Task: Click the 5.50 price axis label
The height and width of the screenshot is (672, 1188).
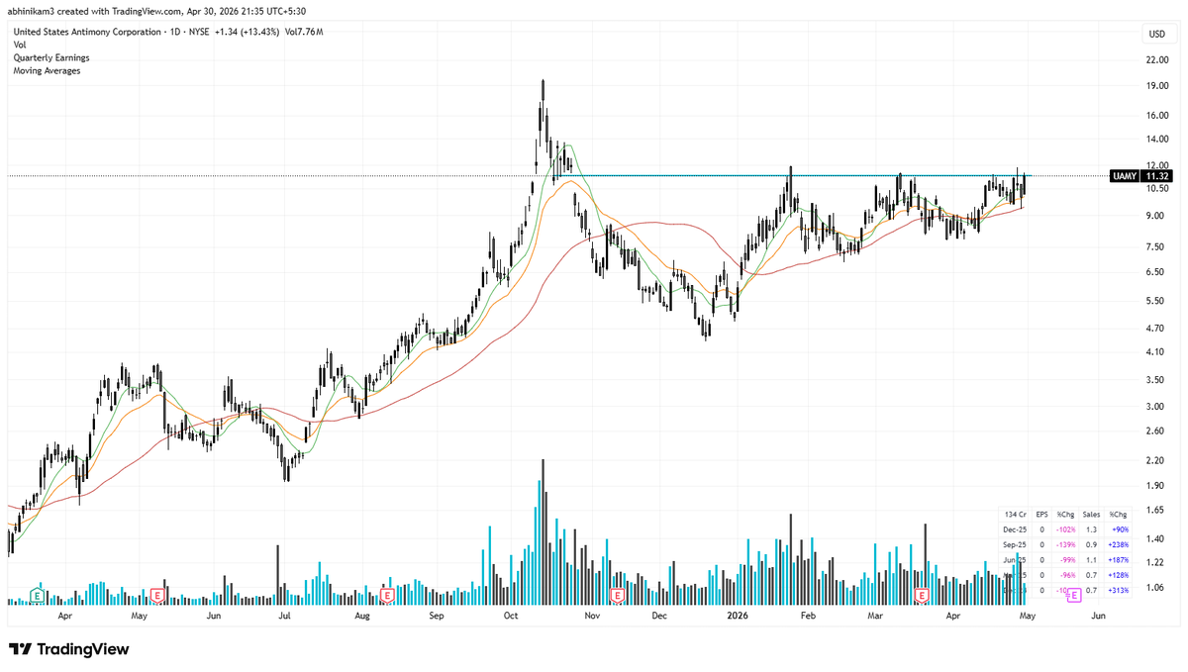Action: [x=1156, y=301]
